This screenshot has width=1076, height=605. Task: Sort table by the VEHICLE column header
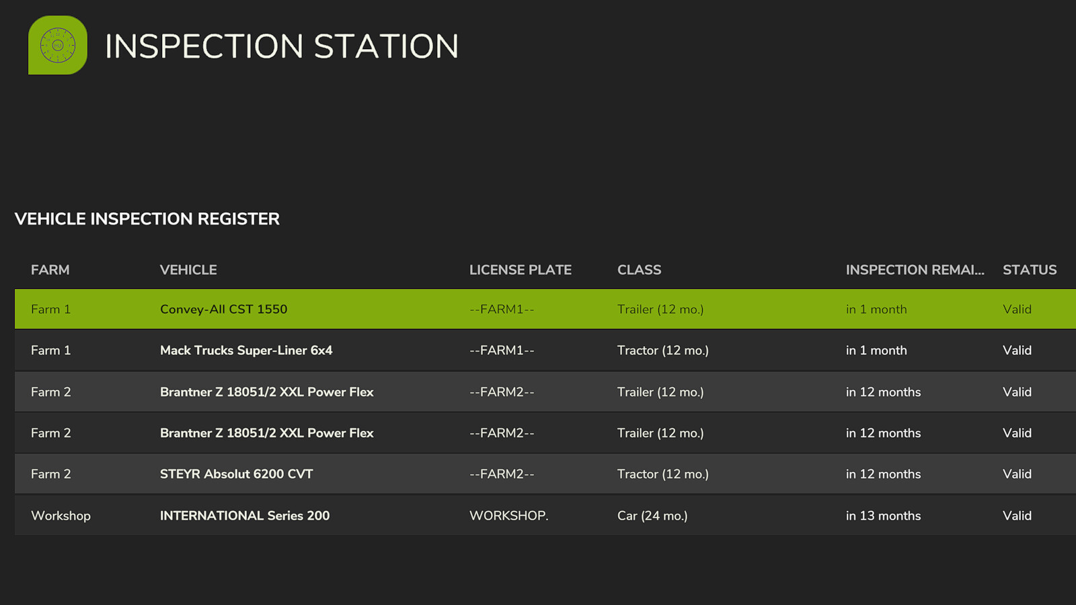coord(188,270)
